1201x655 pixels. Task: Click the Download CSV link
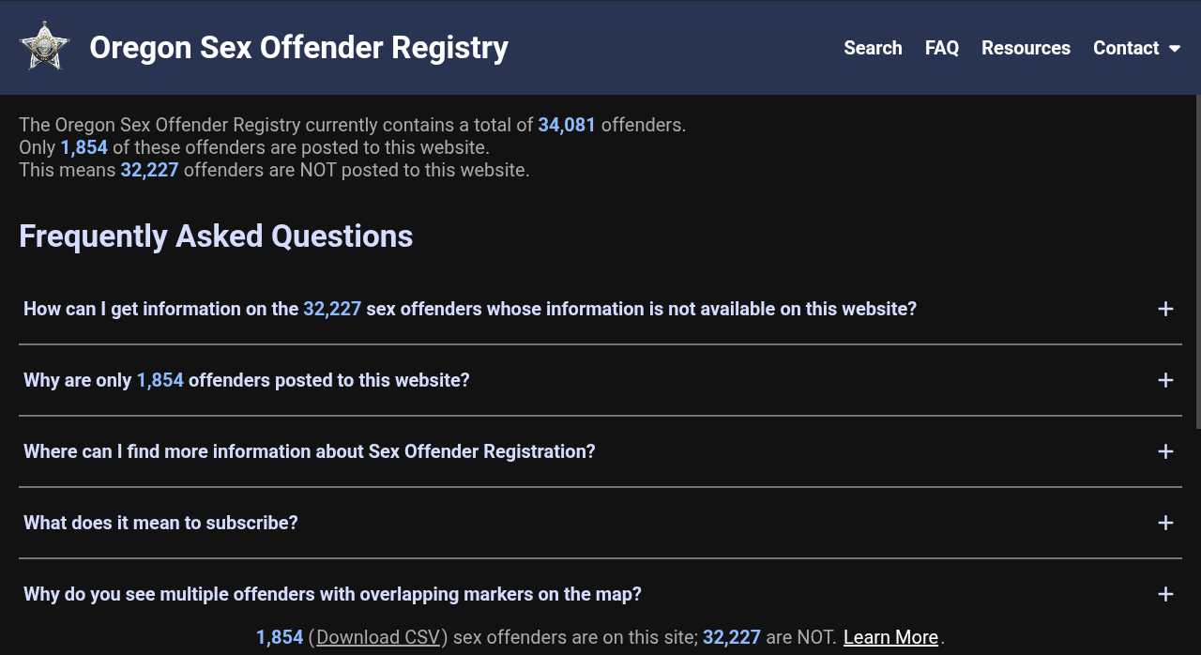[378, 637]
